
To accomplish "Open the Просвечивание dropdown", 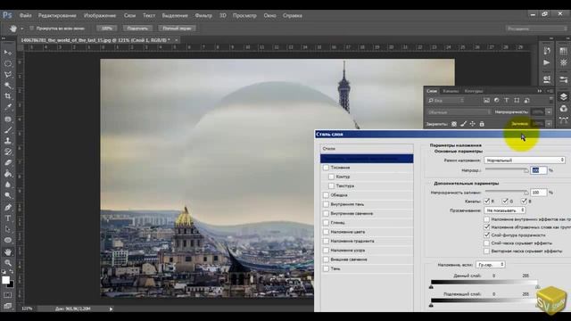I will pos(505,210).
